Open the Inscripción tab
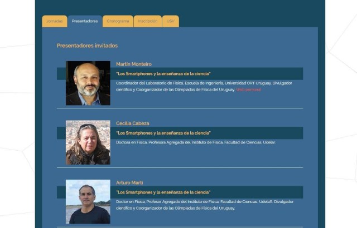The width and height of the screenshot is (357, 228). 147,21
